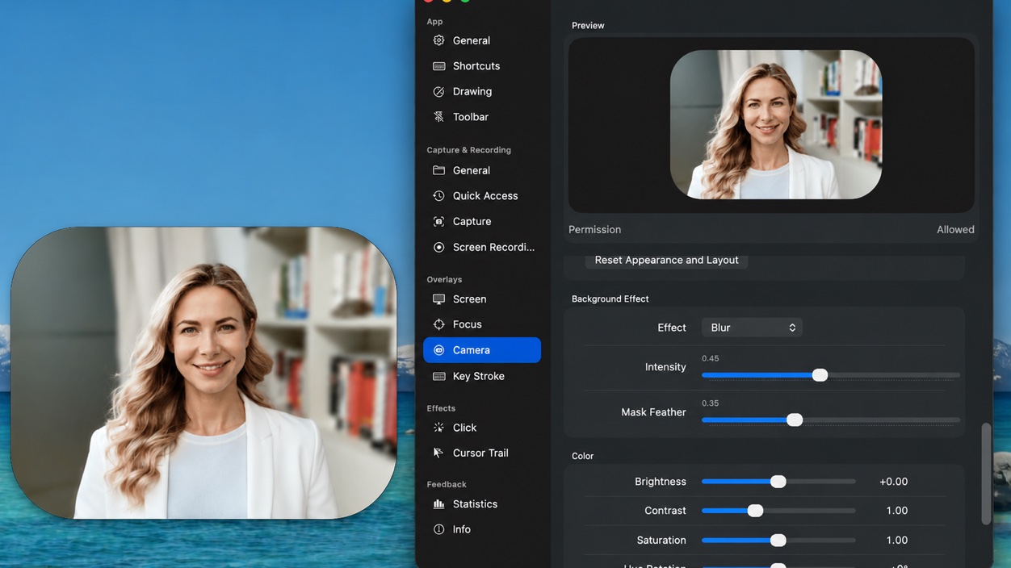The image size is (1011, 568).
Task: Click the Mask Feather value 0.35
Action: [711, 403]
